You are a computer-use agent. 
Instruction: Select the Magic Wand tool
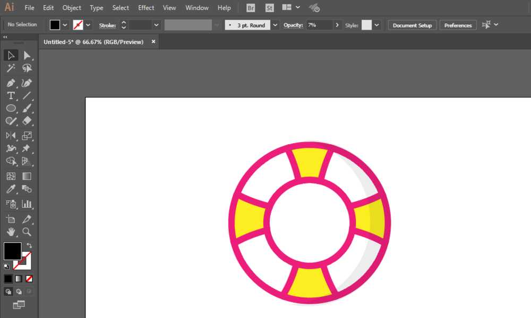[11, 68]
